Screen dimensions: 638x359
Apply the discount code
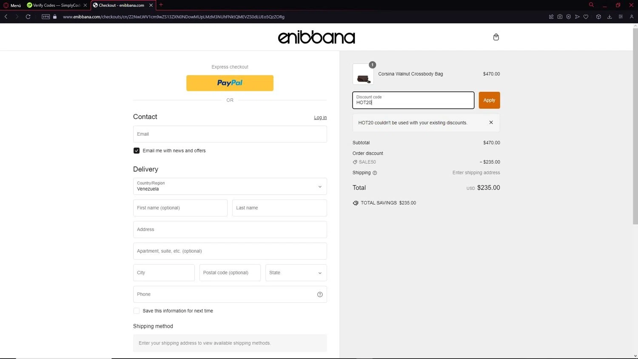pos(489,100)
